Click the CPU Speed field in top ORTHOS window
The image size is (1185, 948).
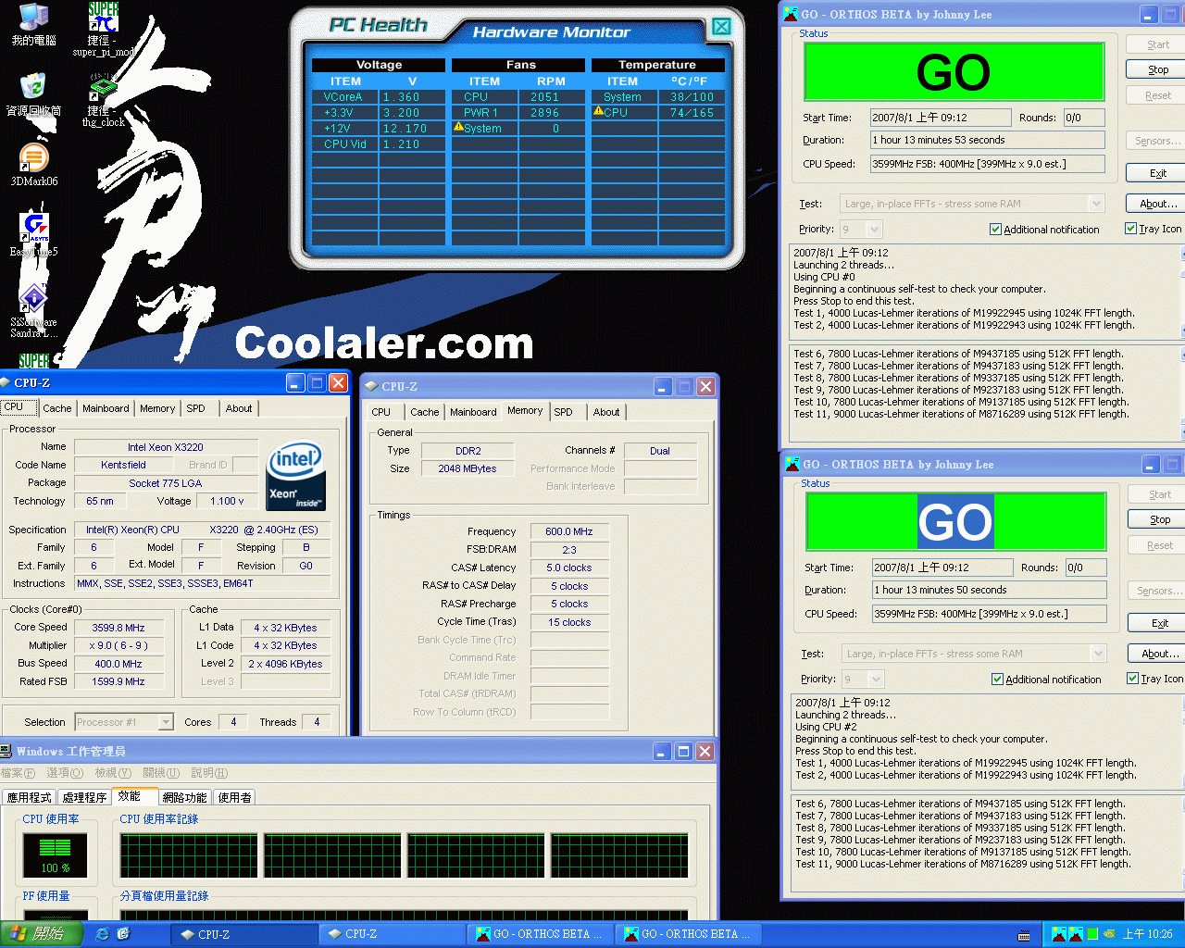coord(988,164)
